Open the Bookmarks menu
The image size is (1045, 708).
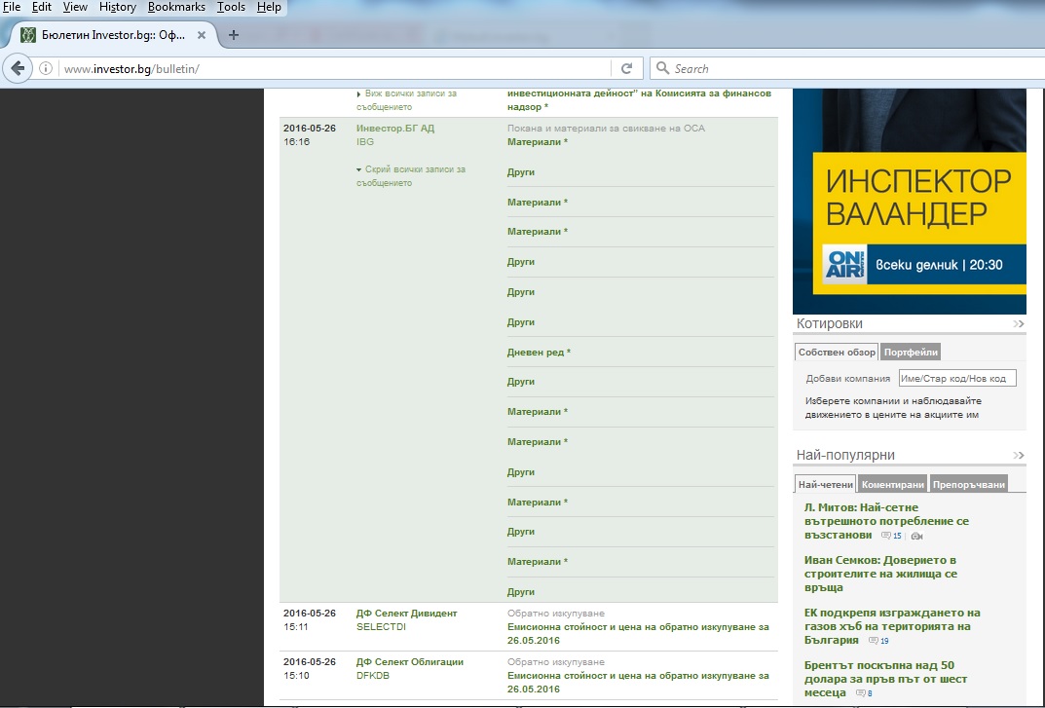click(x=176, y=7)
